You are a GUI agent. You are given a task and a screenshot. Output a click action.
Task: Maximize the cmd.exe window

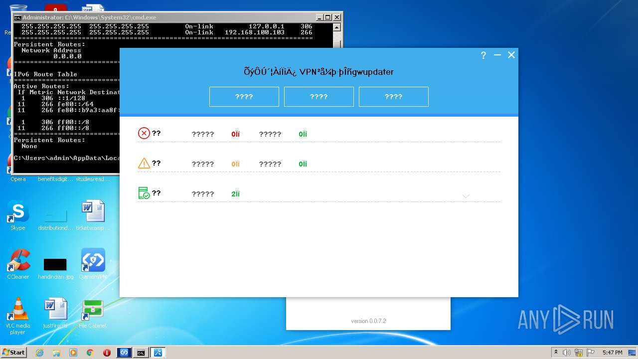327,17
